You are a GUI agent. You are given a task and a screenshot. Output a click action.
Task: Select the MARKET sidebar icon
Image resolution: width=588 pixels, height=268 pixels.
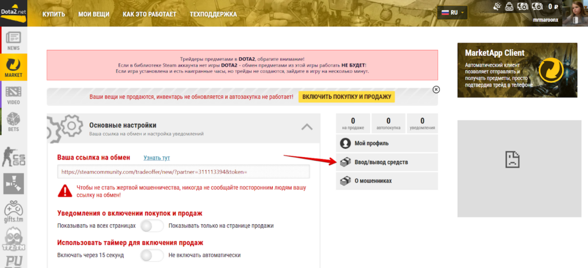coord(14,67)
